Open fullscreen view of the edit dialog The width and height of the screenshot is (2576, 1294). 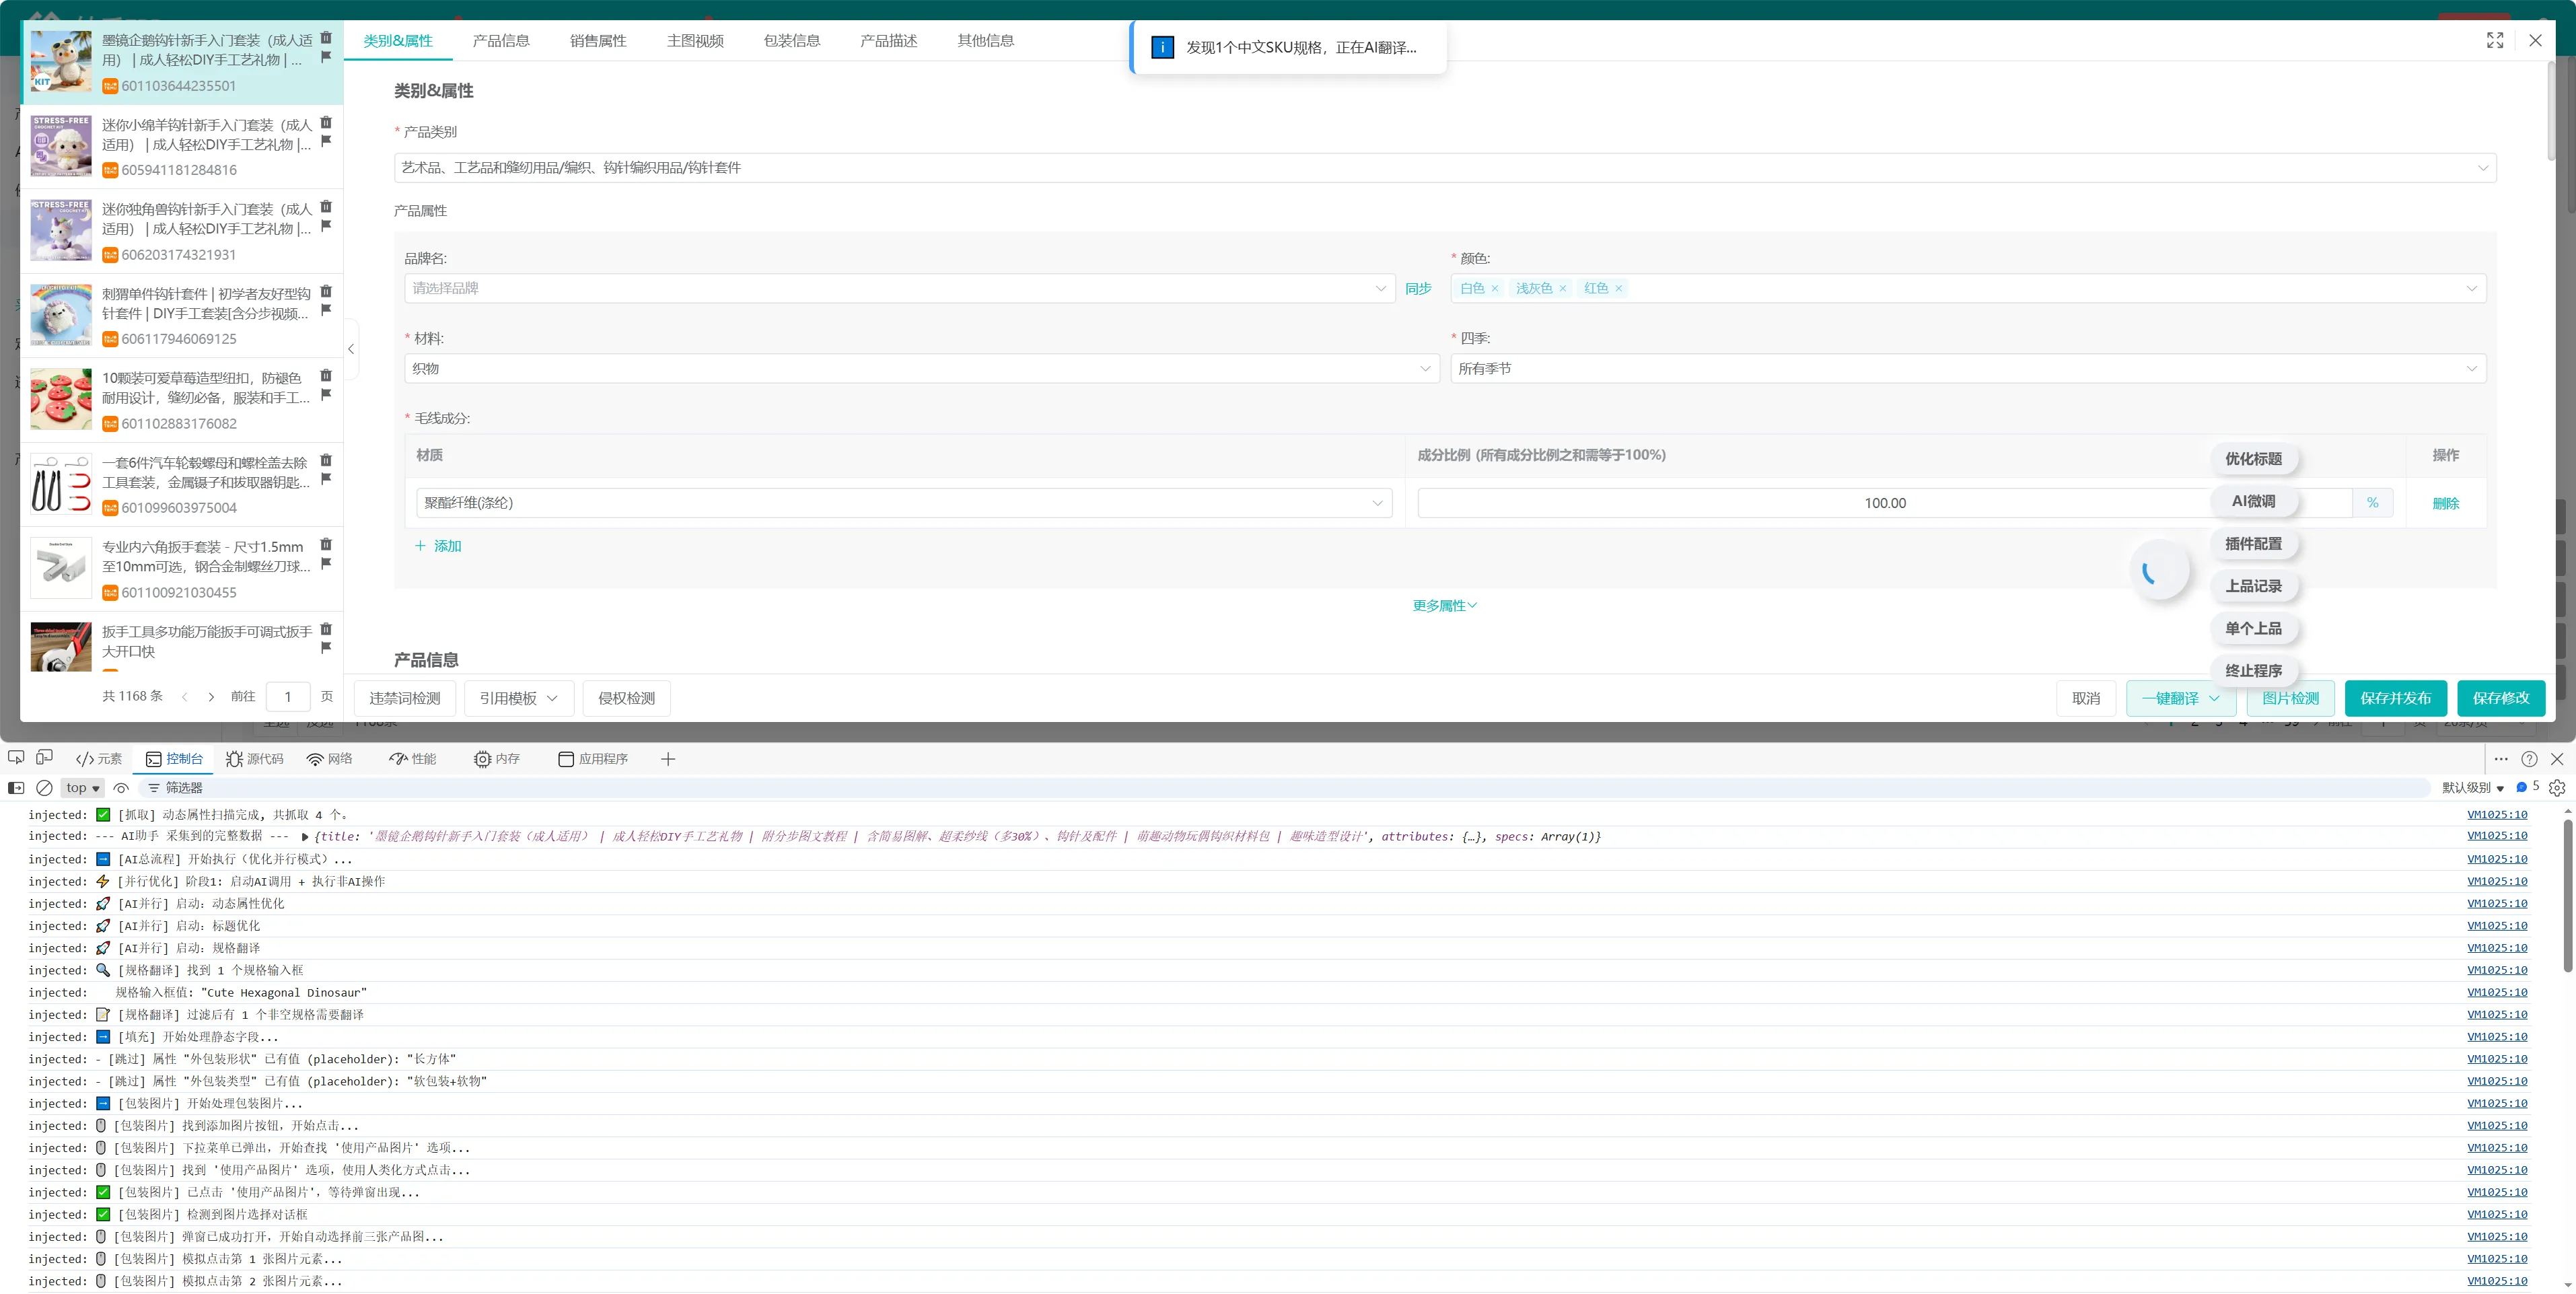coord(2495,40)
